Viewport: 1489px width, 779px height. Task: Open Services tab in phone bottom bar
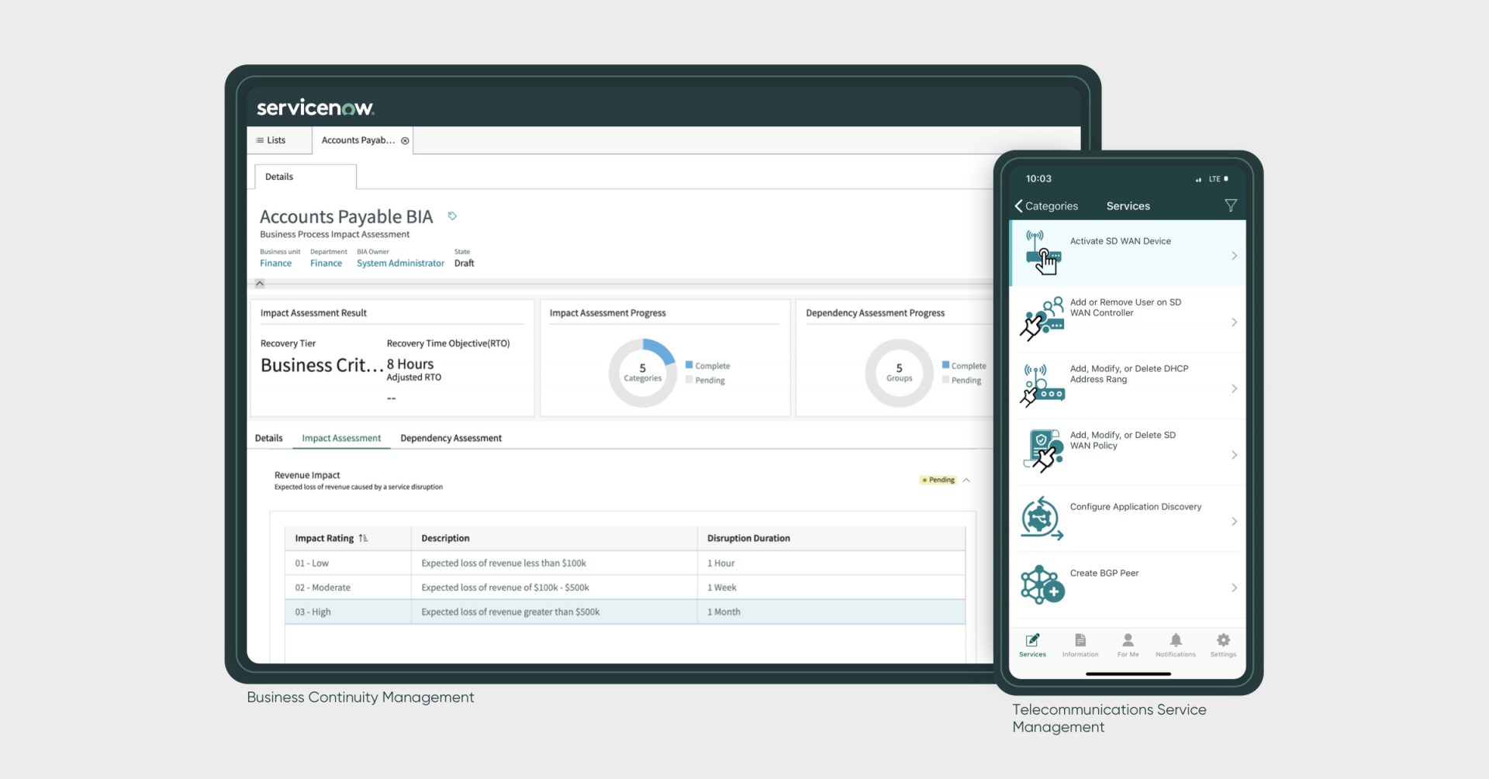tap(1032, 645)
